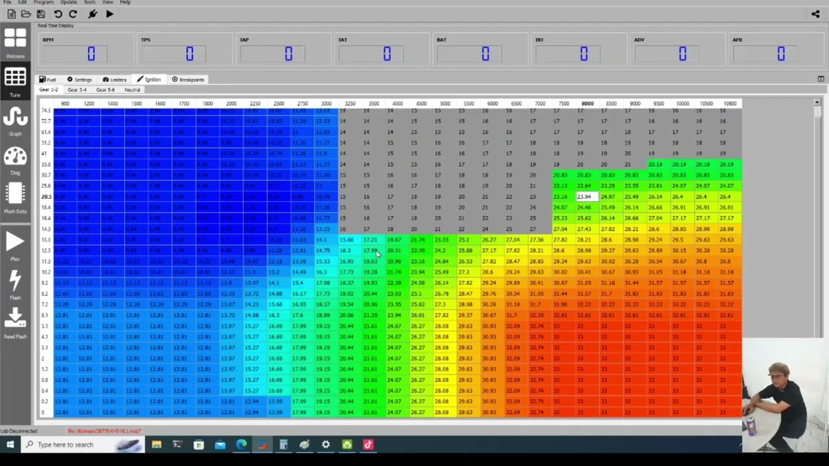Open Windows Start menu
Viewport: 829px width, 466px height.
pyautogui.click(x=10, y=445)
